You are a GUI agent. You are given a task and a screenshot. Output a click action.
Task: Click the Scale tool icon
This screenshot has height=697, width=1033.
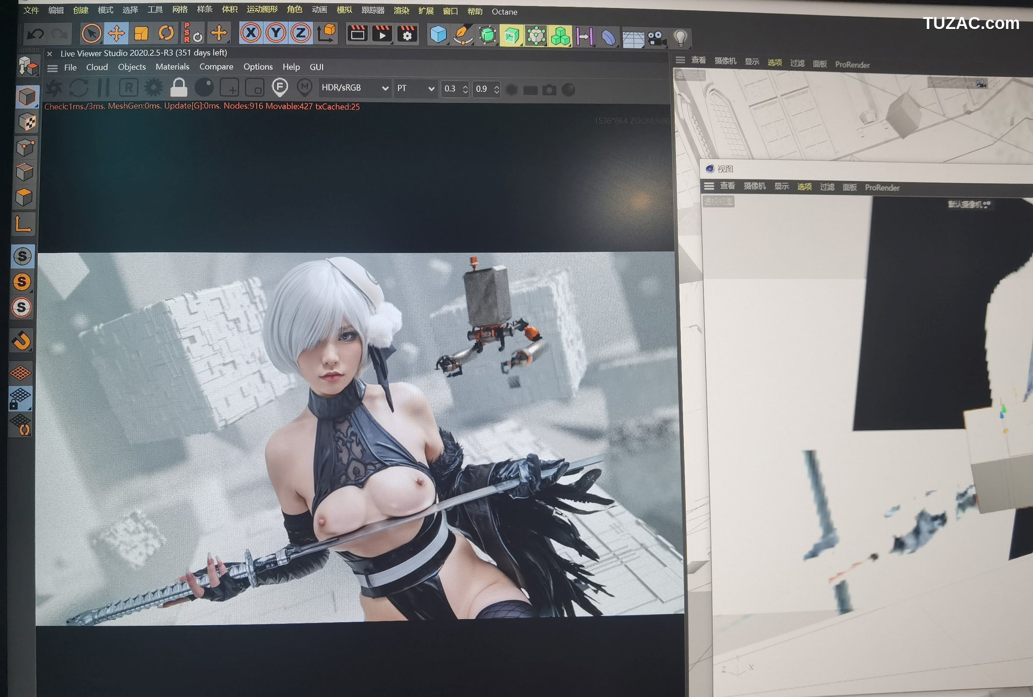click(x=141, y=33)
